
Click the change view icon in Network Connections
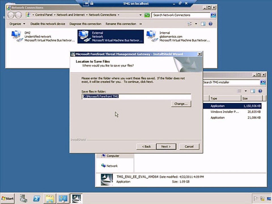(x=190, y=24)
